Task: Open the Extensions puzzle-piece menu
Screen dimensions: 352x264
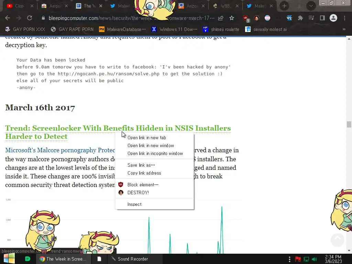Action: [x=300, y=18]
